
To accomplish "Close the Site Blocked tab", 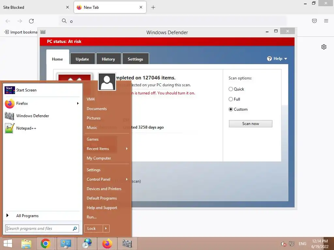I will [x=68, y=7].
